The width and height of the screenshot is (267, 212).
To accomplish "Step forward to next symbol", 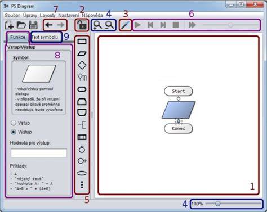I will click(163, 25).
